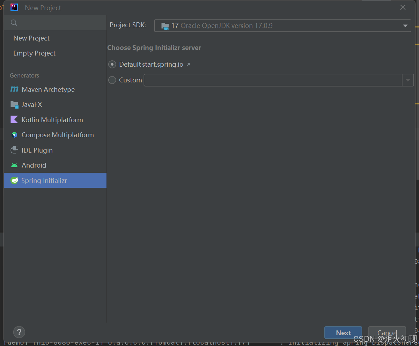Screen dimensions: 419x346
Task: Select the Default start.spring.io radio button
Action: click(112, 65)
